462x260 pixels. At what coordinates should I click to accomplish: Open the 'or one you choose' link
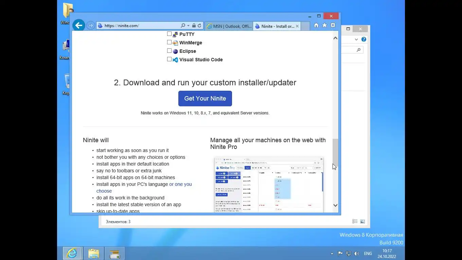(x=144, y=188)
